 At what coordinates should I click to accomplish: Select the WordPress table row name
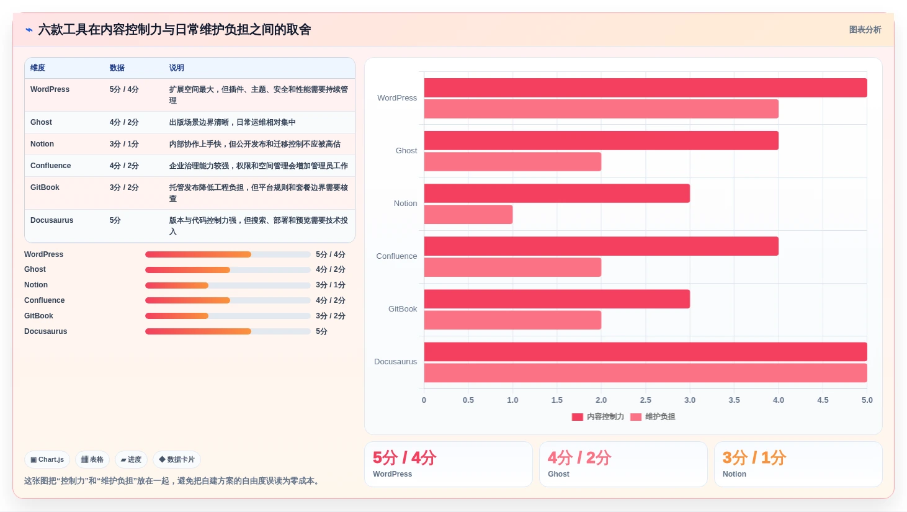click(x=50, y=89)
